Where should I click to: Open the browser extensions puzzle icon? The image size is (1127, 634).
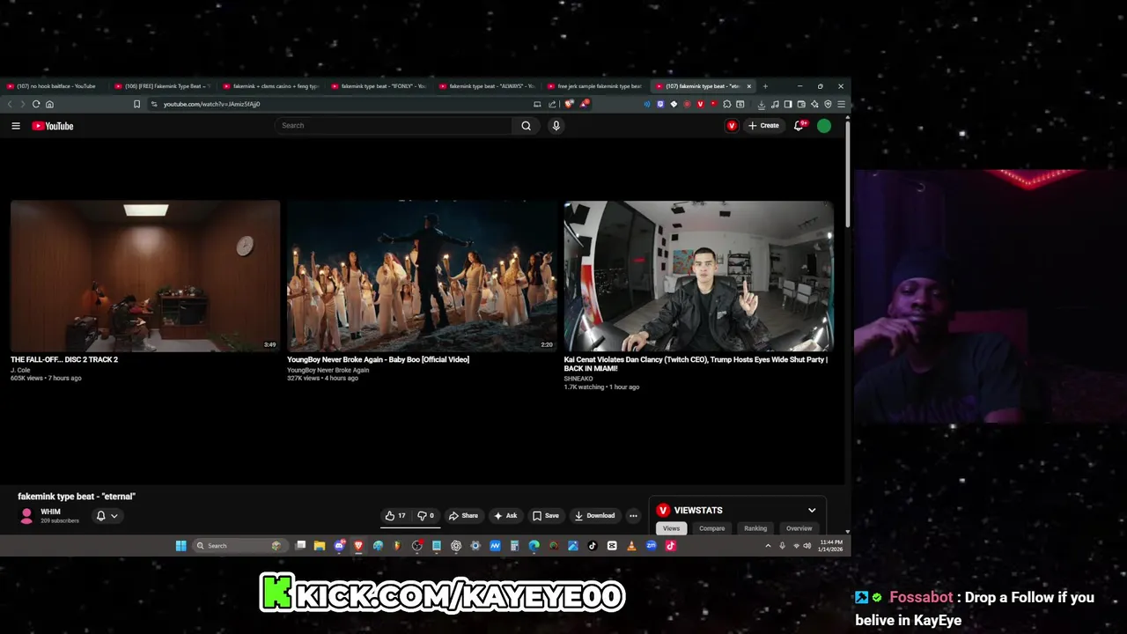pyautogui.click(x=726, y=104)
